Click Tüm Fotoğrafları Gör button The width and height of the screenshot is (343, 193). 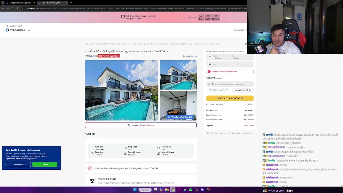(x=180, y=117)
